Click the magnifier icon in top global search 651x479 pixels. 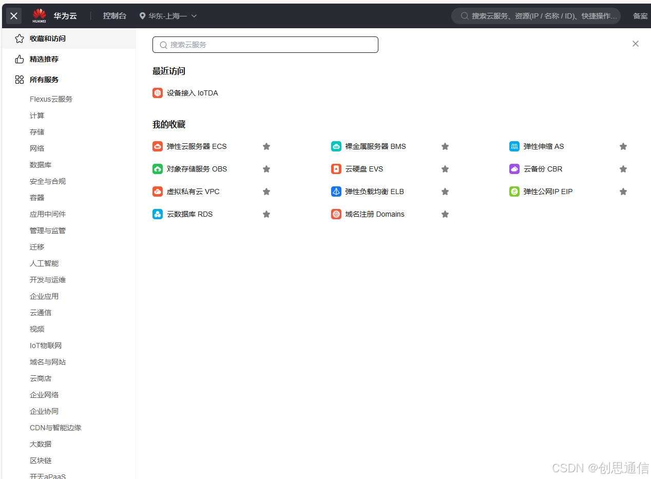click(x=465, y=16)
